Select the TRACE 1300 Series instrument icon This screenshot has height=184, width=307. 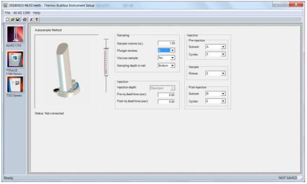pos(15,59)
